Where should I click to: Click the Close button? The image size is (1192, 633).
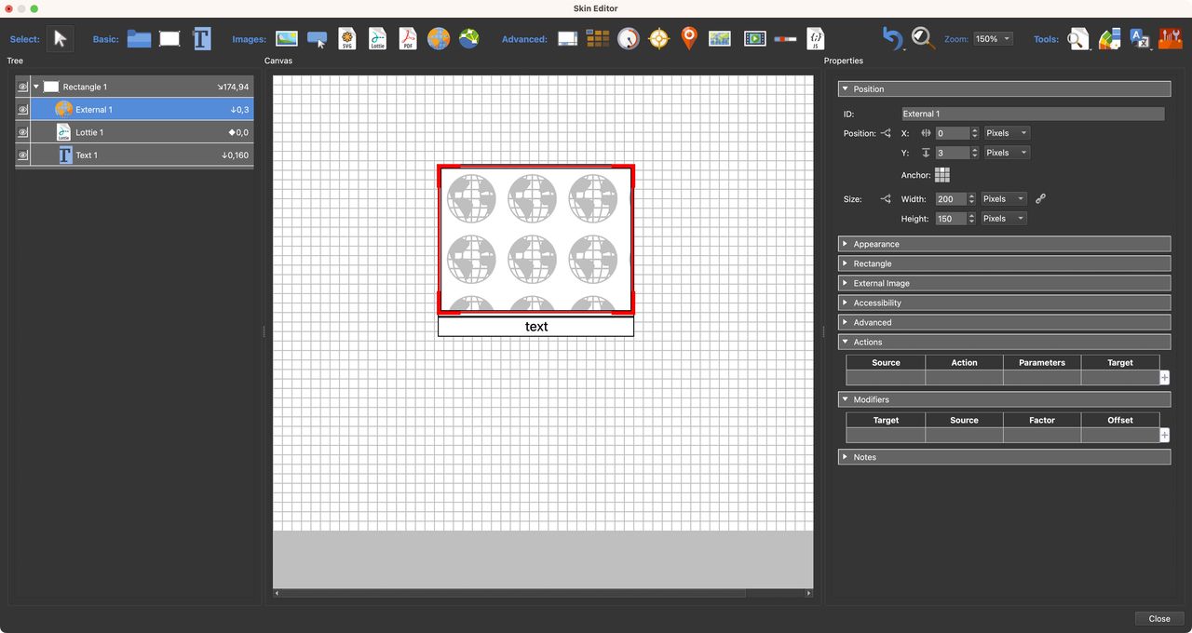pos(1158,618)
